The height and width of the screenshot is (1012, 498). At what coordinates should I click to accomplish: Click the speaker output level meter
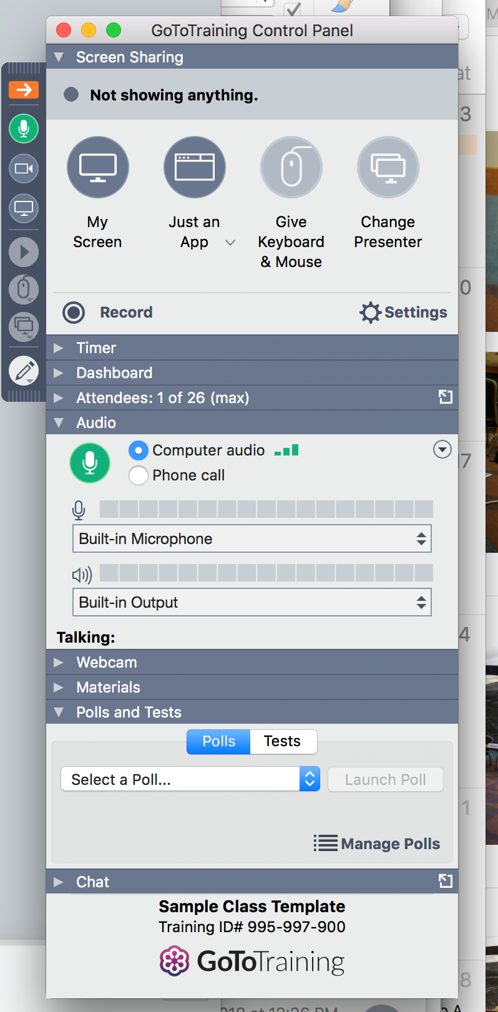pyautogui.click(x=266, y=573)
